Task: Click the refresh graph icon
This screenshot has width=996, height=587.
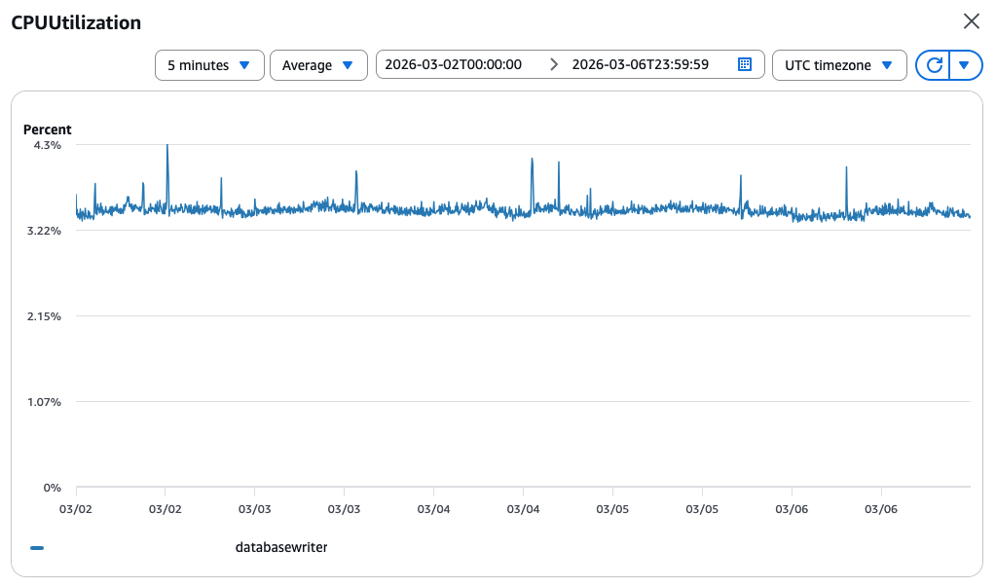Action: [x=934, y=65]
